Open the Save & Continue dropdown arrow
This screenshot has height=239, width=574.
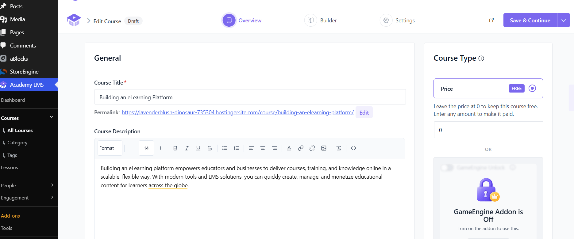[x=564, y=20]
